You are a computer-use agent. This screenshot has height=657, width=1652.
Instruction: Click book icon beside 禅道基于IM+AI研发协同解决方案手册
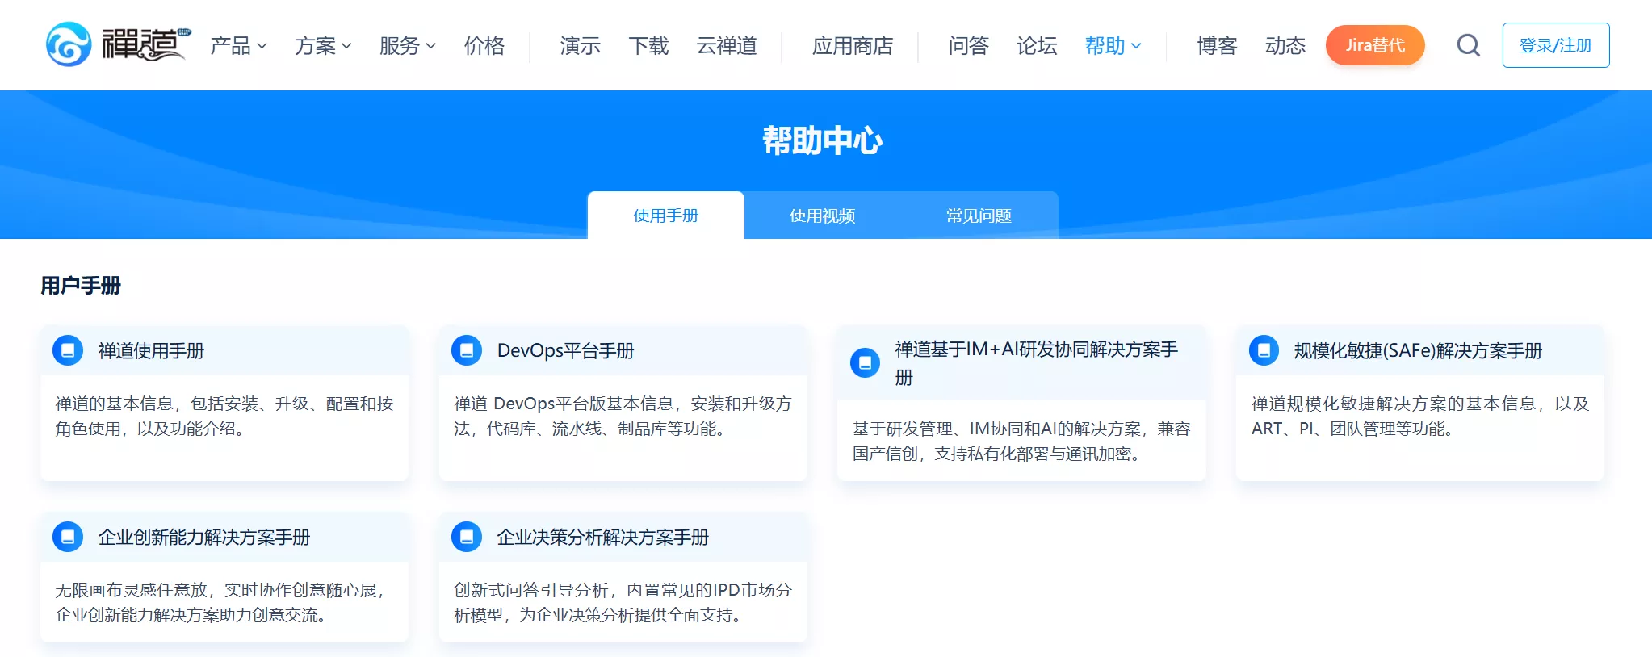point(865,363)
